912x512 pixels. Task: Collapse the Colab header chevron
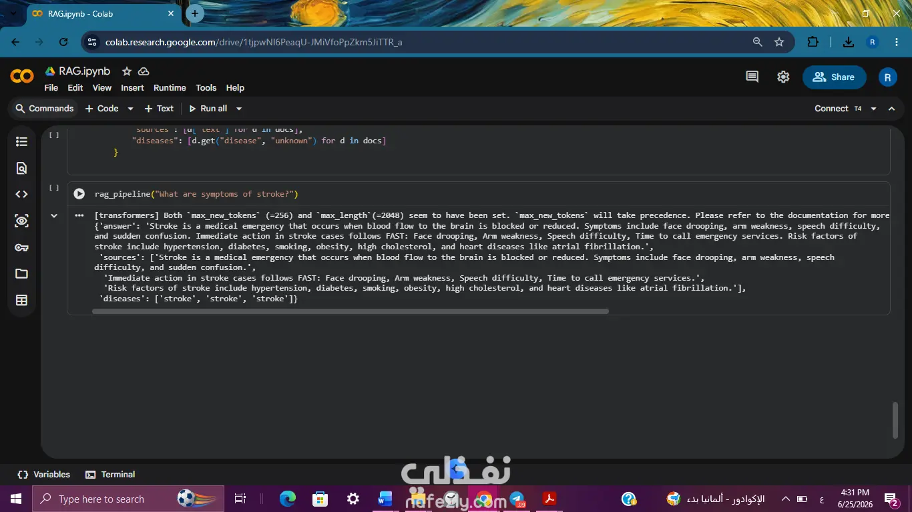click(x=891, y=109)
